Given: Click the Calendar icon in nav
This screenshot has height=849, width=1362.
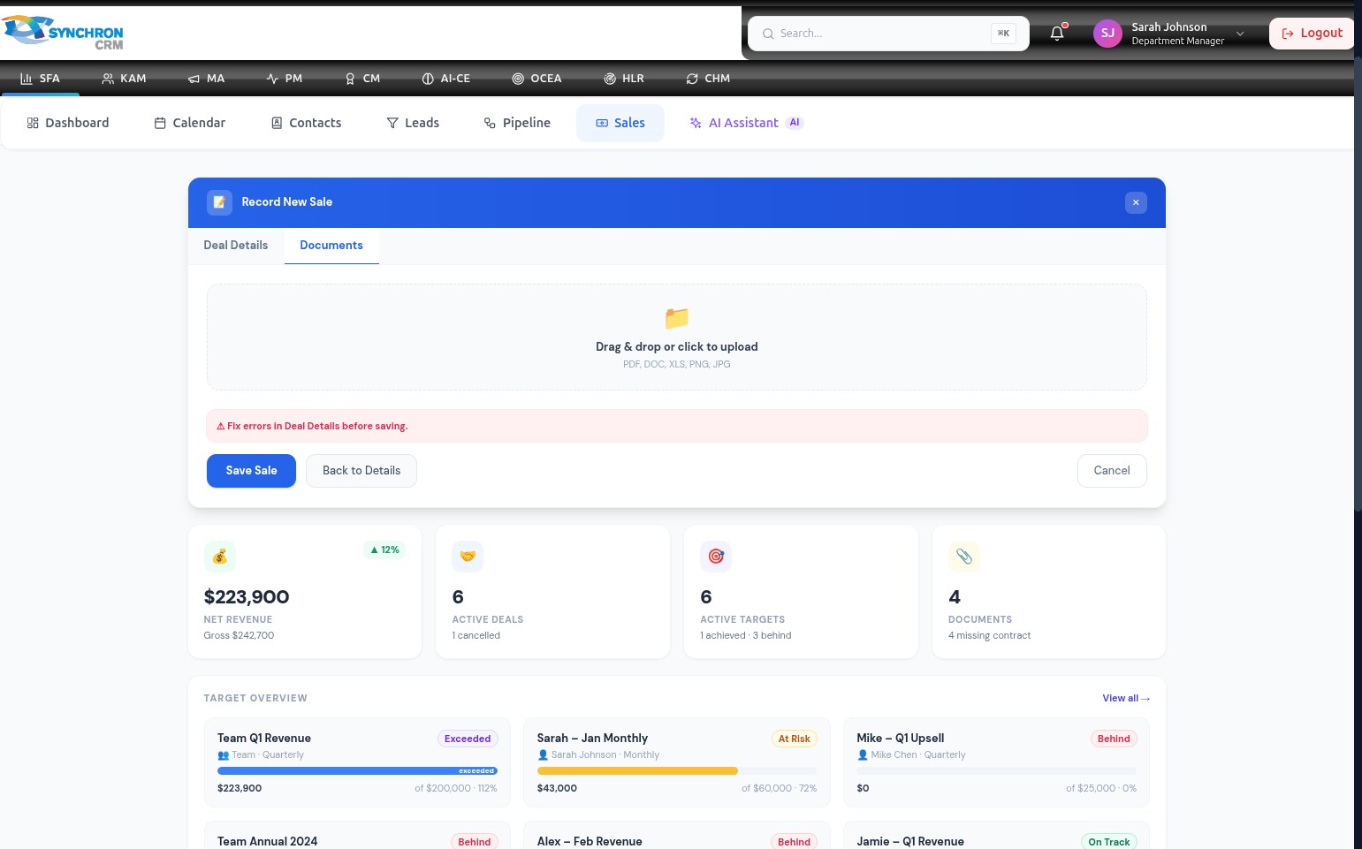Looking at the screenshot, I should pos(160,123).
